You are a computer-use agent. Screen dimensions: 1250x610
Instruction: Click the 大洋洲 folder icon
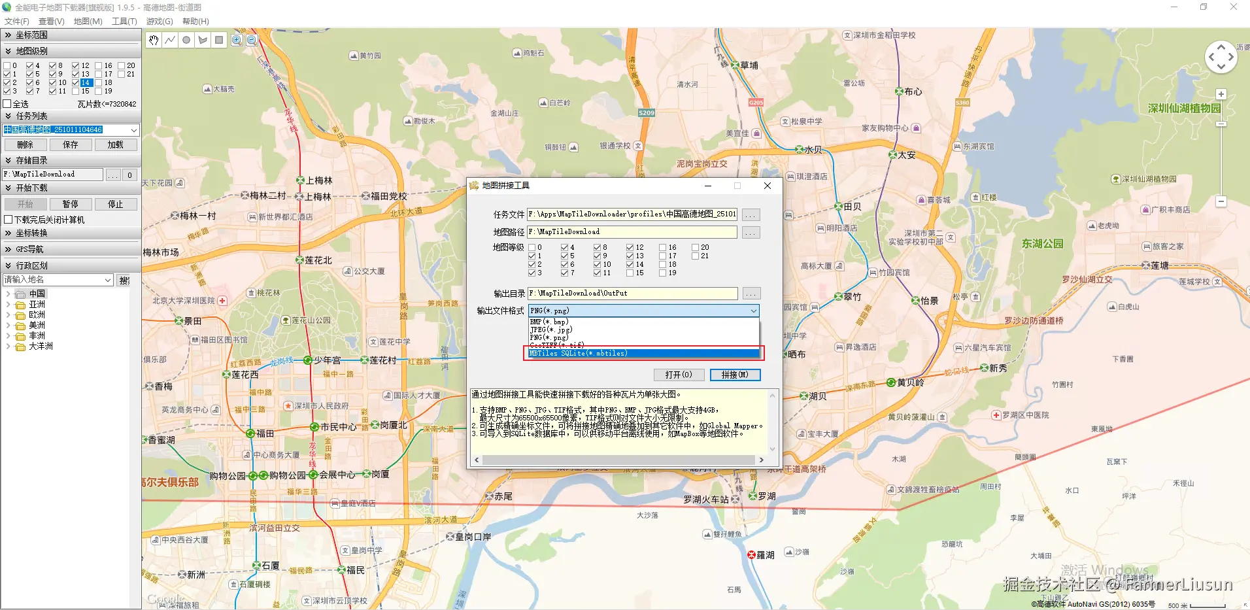coord(20,347)
